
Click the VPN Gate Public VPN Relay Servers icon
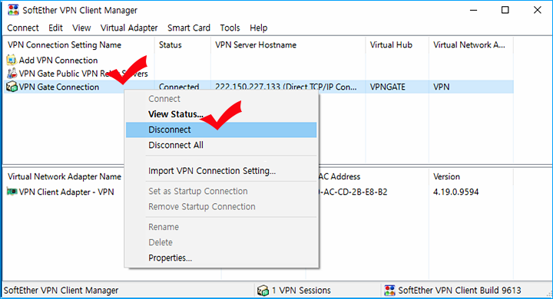click(12, 74)
